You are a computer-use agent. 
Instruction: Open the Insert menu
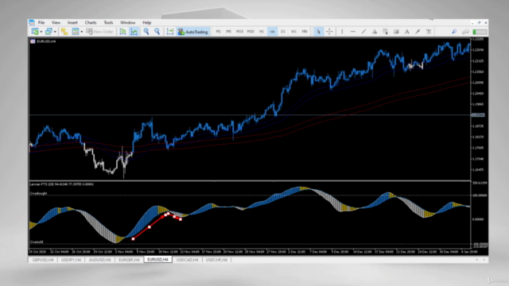[x=72, y=22]
